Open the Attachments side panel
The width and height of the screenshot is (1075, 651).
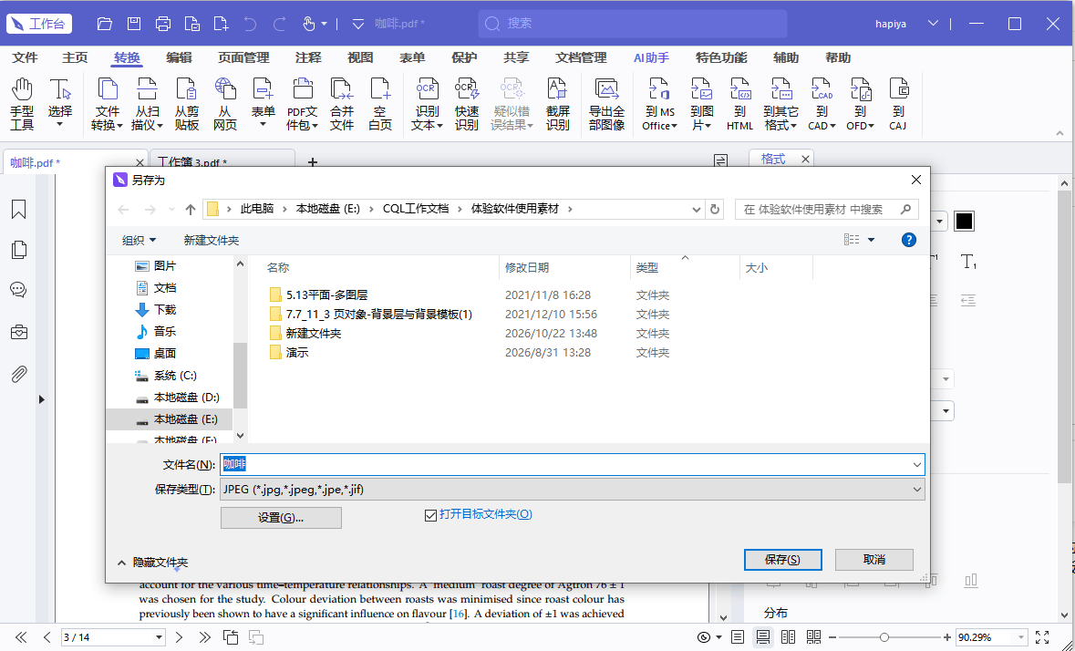point(18,374)
